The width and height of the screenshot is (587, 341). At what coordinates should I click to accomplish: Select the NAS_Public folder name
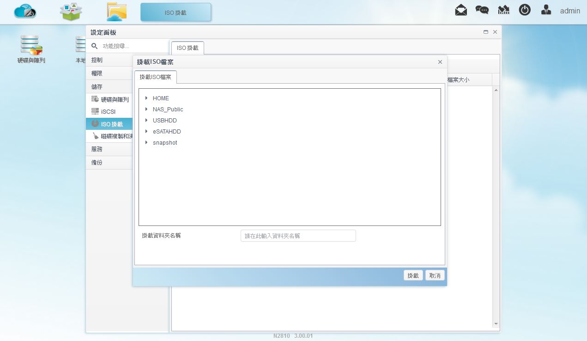point(168,109)
